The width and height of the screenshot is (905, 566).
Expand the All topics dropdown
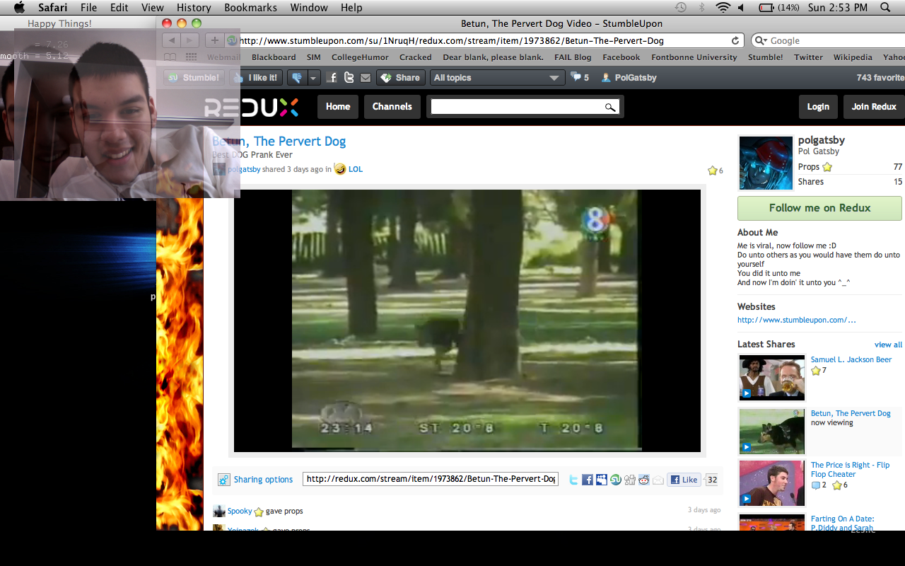pos(497,78)
